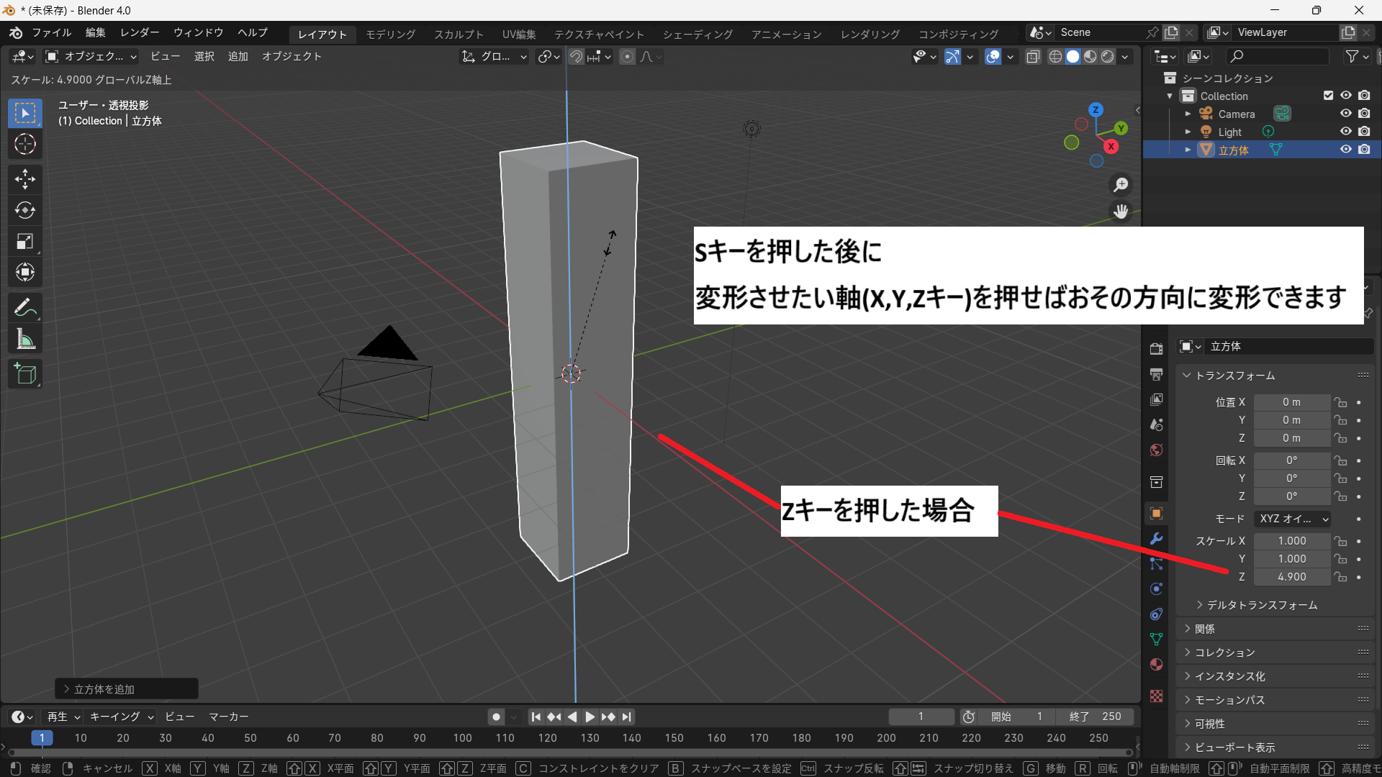
Task: Hide Camera with its eye icon
Action: pos(1345,114)
